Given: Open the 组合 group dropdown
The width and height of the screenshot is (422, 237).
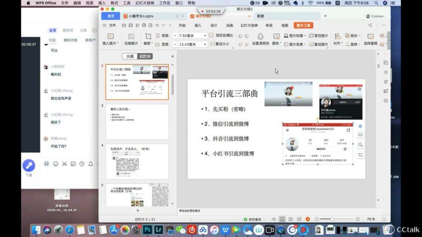Looking at the screenshot, I should [352, 36].
